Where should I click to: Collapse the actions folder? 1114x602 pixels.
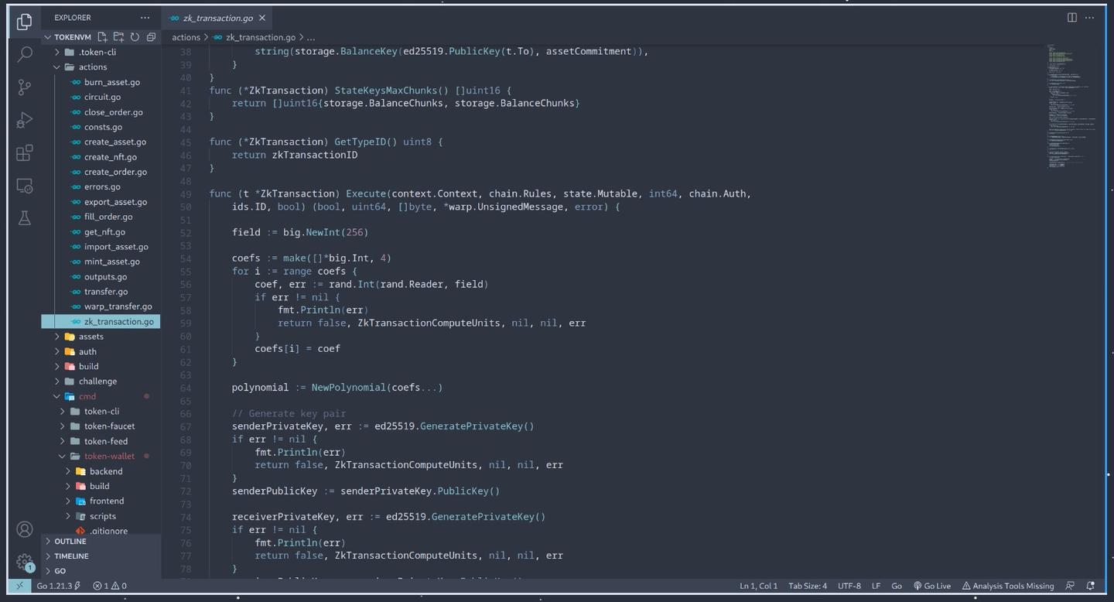101,67
